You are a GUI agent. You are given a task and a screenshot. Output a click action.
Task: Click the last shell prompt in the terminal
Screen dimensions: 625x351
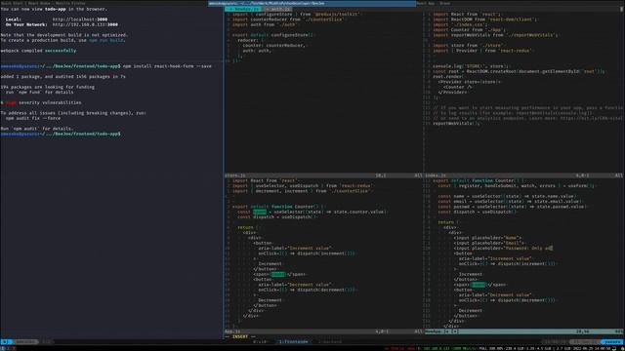61,134
